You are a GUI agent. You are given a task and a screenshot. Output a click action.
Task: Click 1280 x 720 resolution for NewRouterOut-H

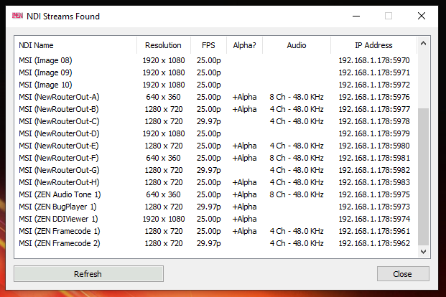(164, 182)
